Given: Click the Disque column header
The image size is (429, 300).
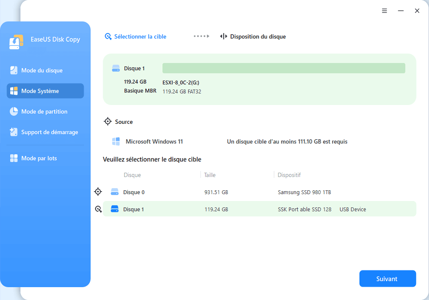Looking at the screenshot, I should [132, 175].
